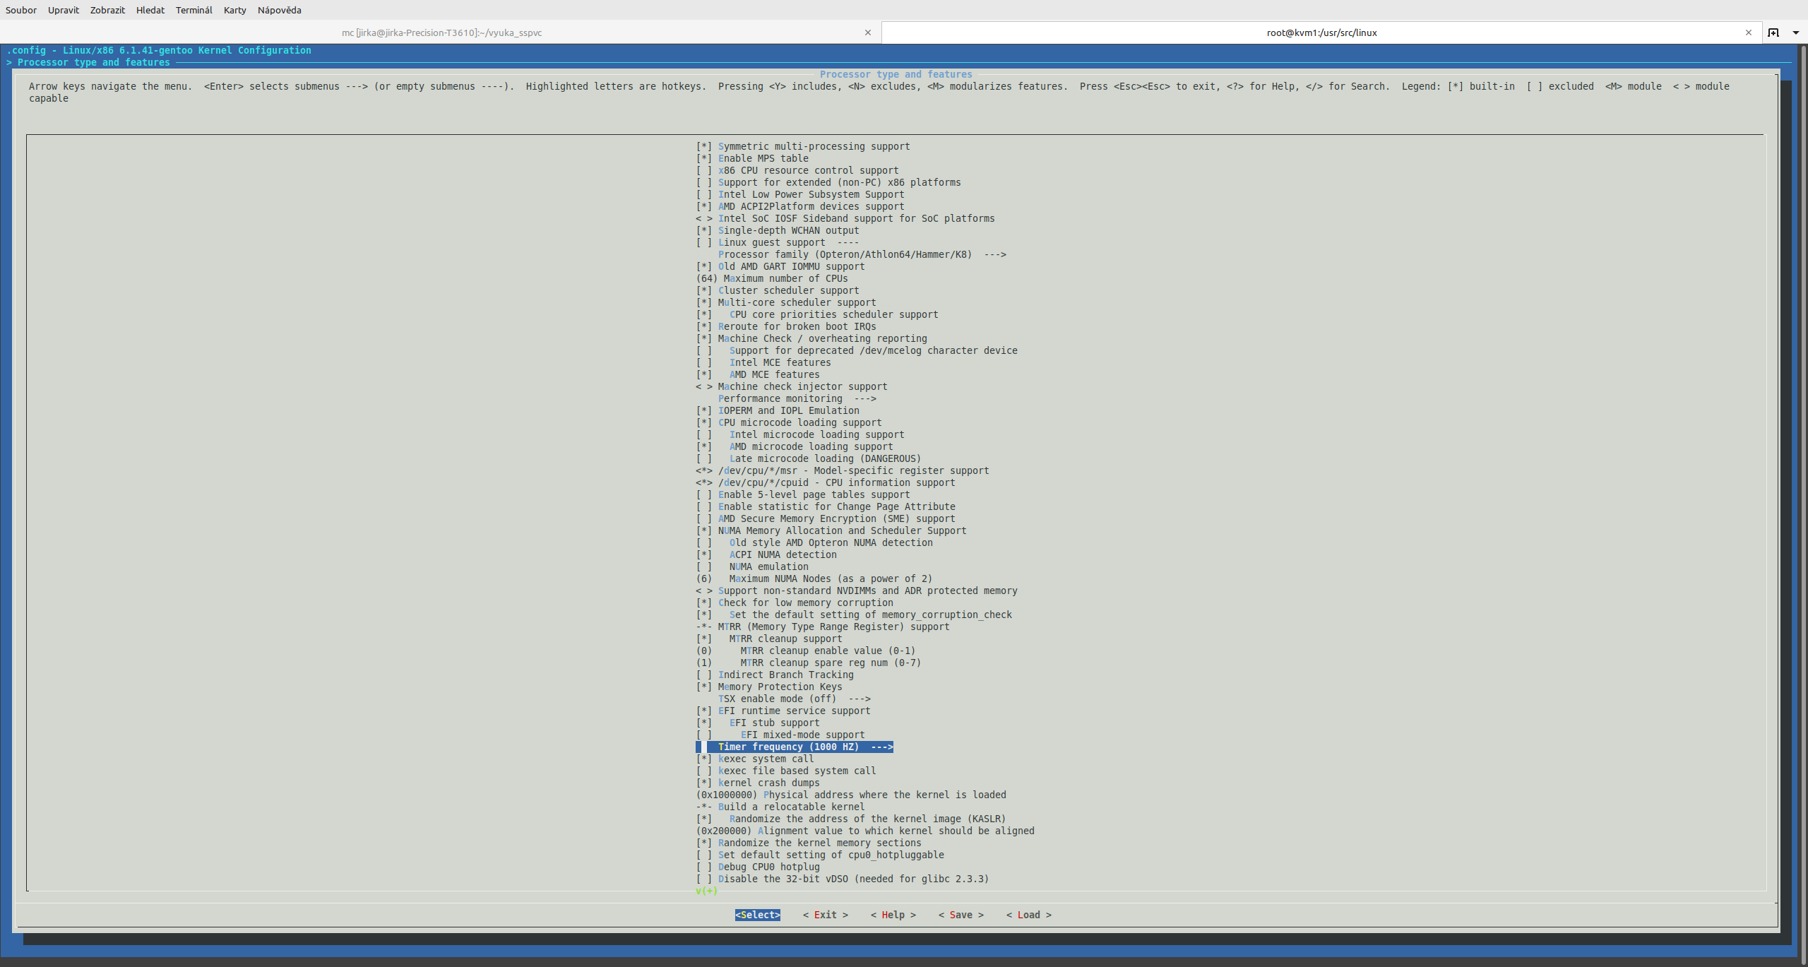1808x967 pixels.
Task: Click the terminal vertical scrollbar
Action: (1803, 494)
